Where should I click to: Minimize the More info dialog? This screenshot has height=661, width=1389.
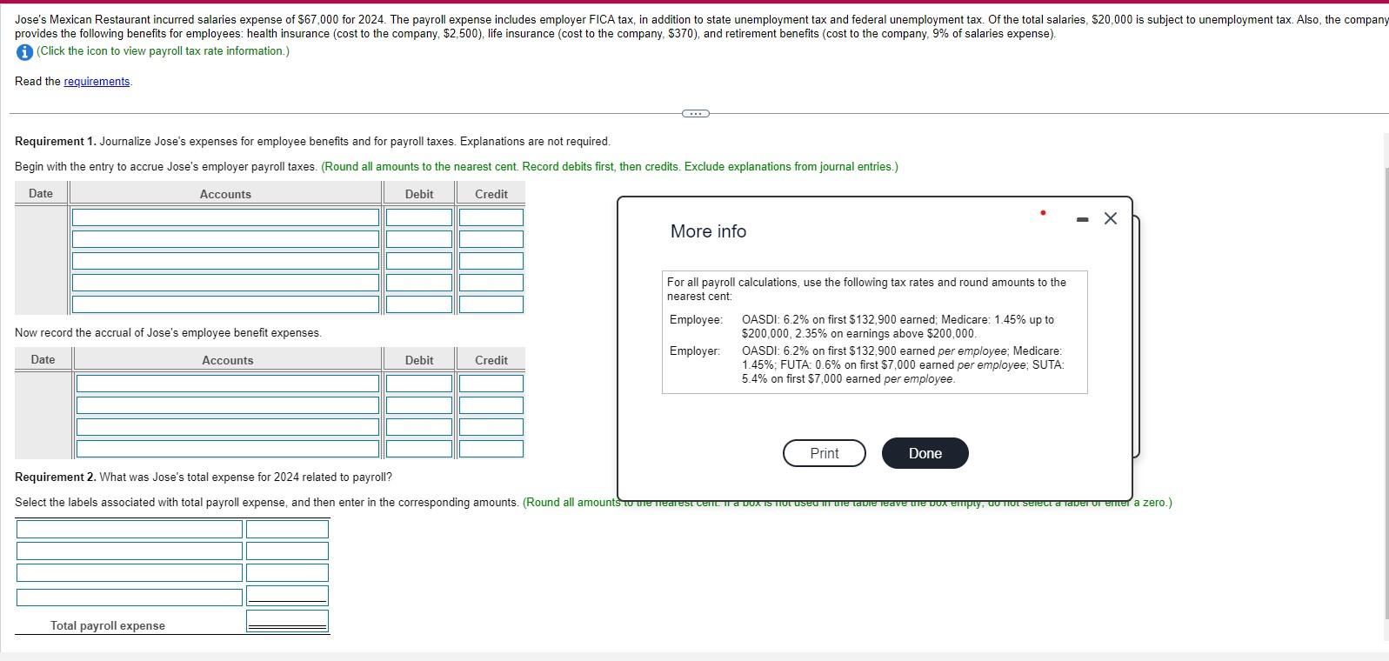point(1082,219)
